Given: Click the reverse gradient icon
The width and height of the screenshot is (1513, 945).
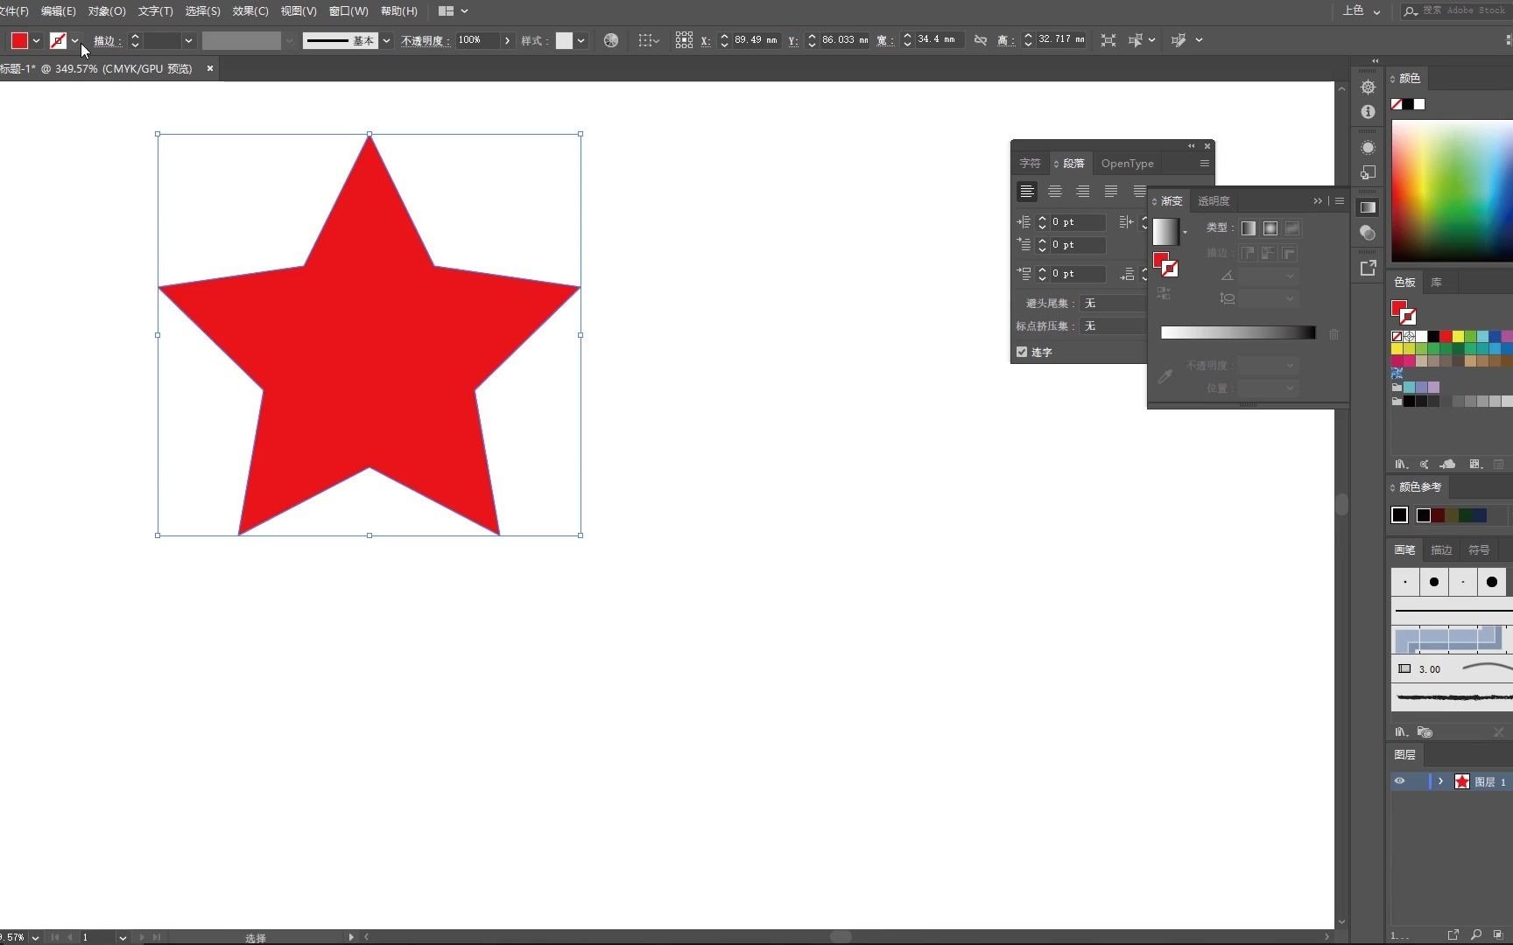Looking at the screenshot, I should 1164,293.
